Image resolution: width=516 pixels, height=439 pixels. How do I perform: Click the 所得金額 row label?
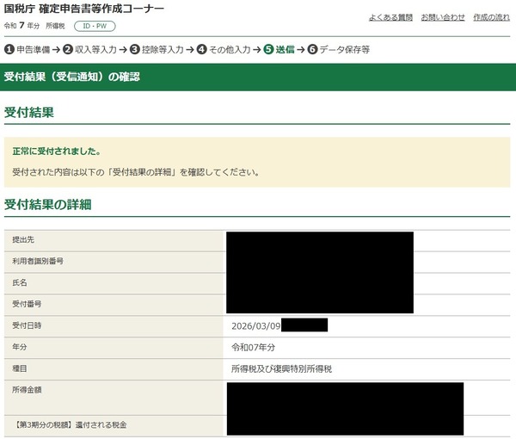click(x=27, y=390)
